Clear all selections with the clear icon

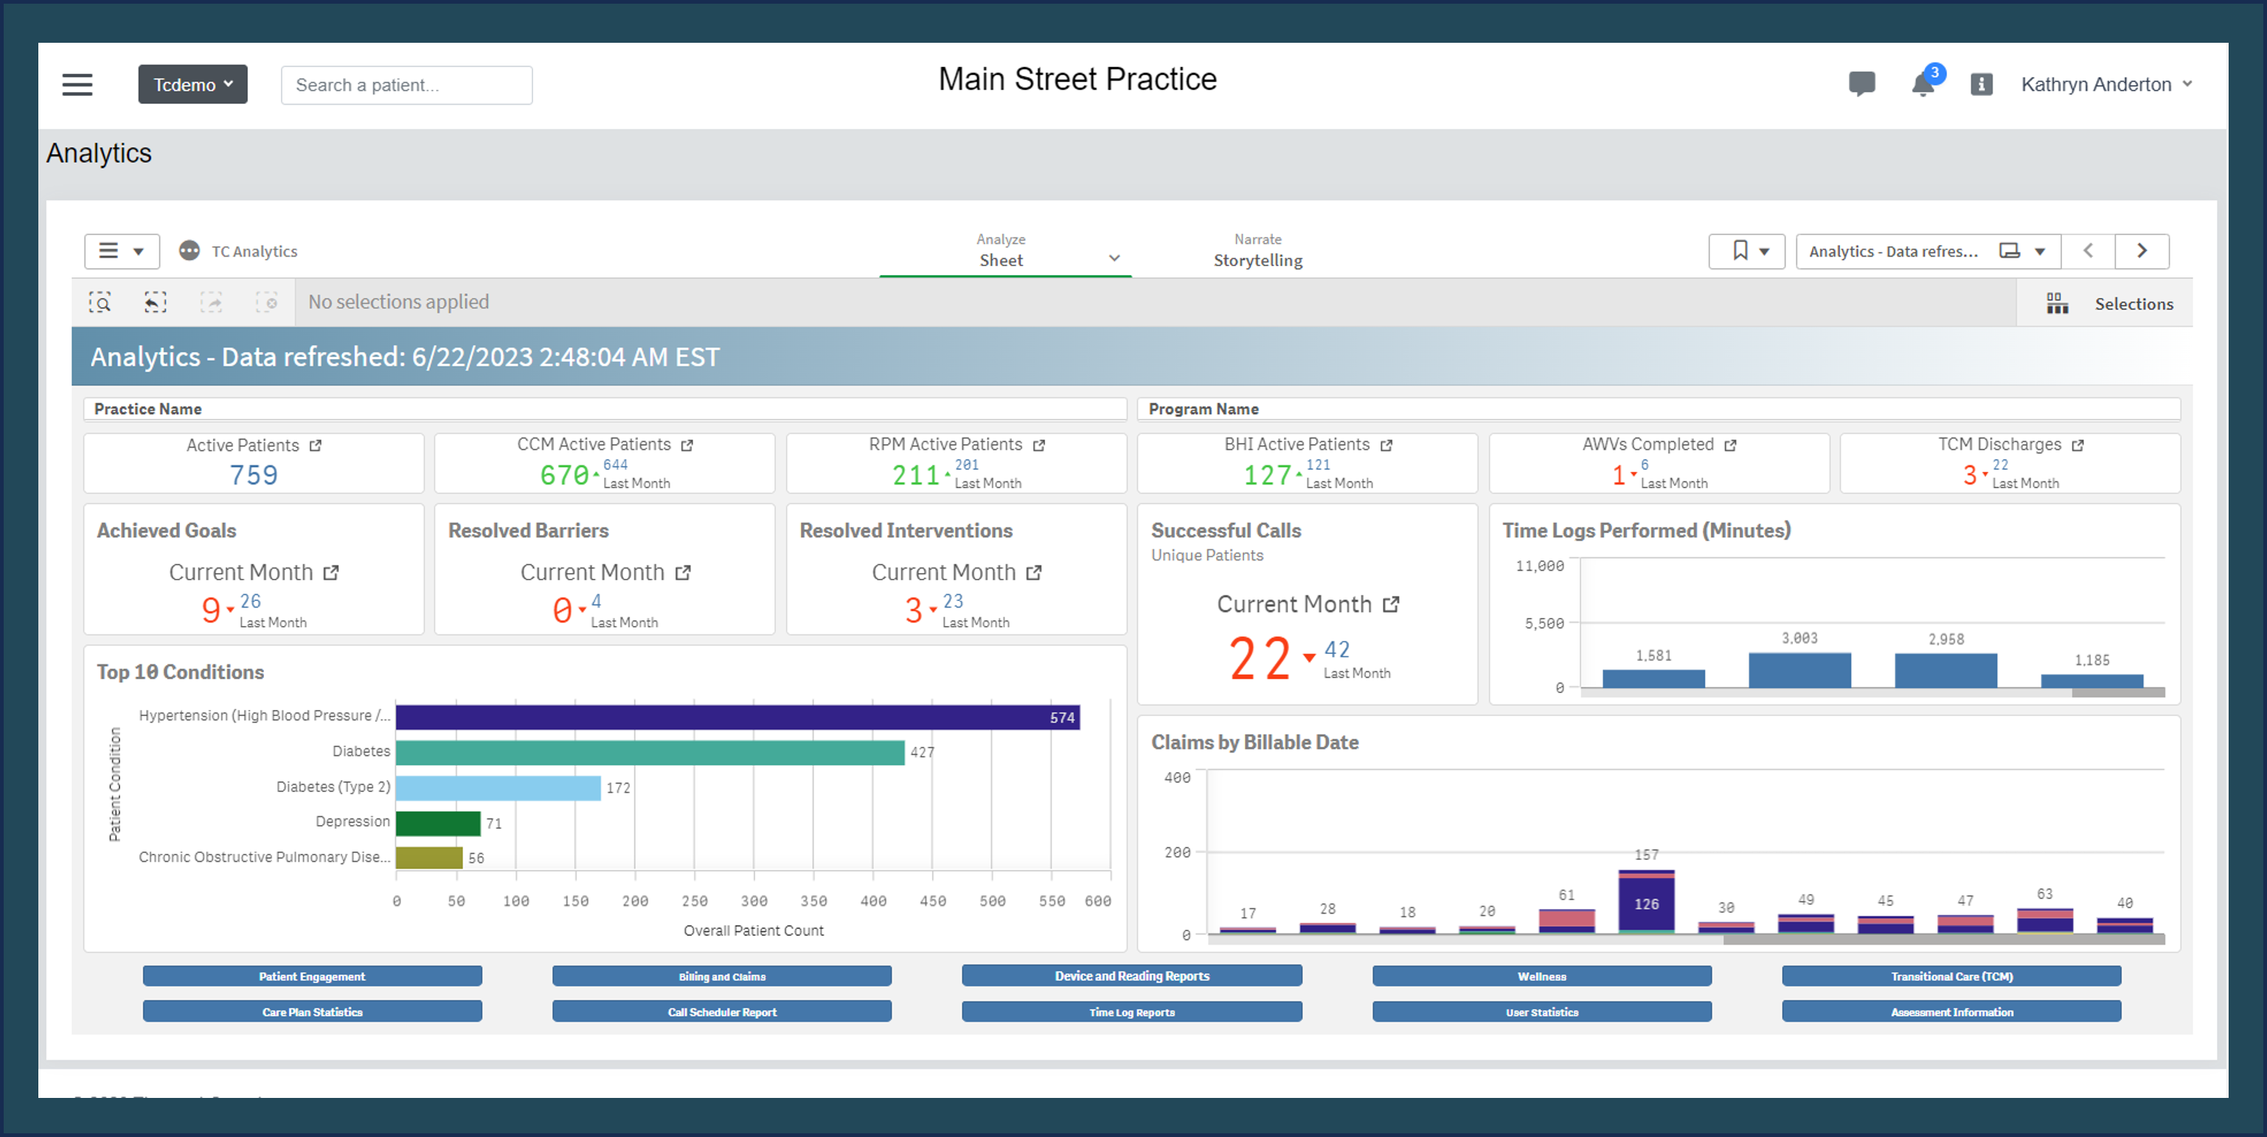coord(268,302)
